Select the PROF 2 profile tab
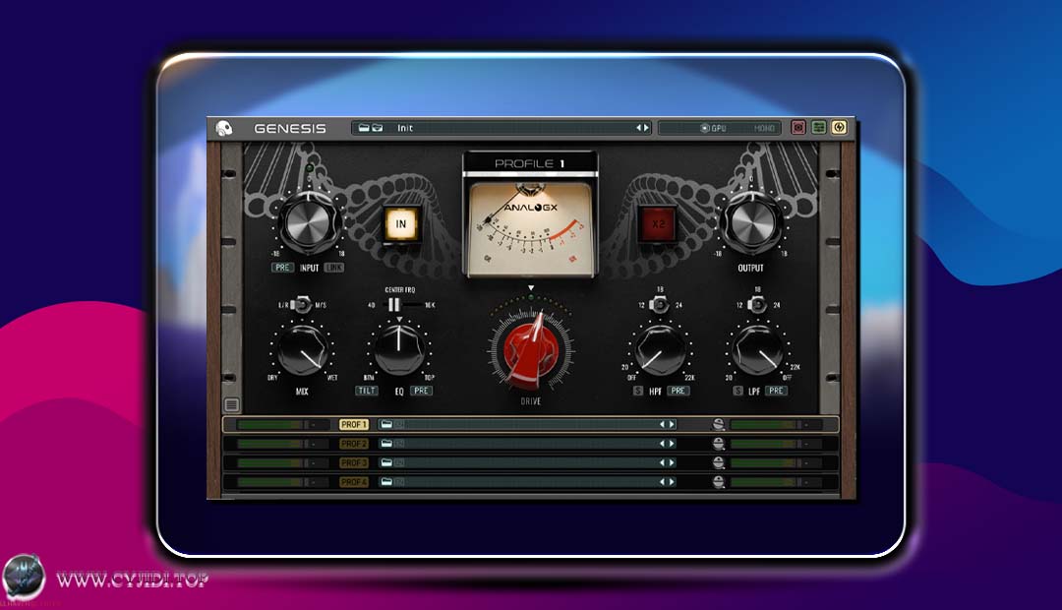Viewport: 1062px width, 610px height. (354, 444)
